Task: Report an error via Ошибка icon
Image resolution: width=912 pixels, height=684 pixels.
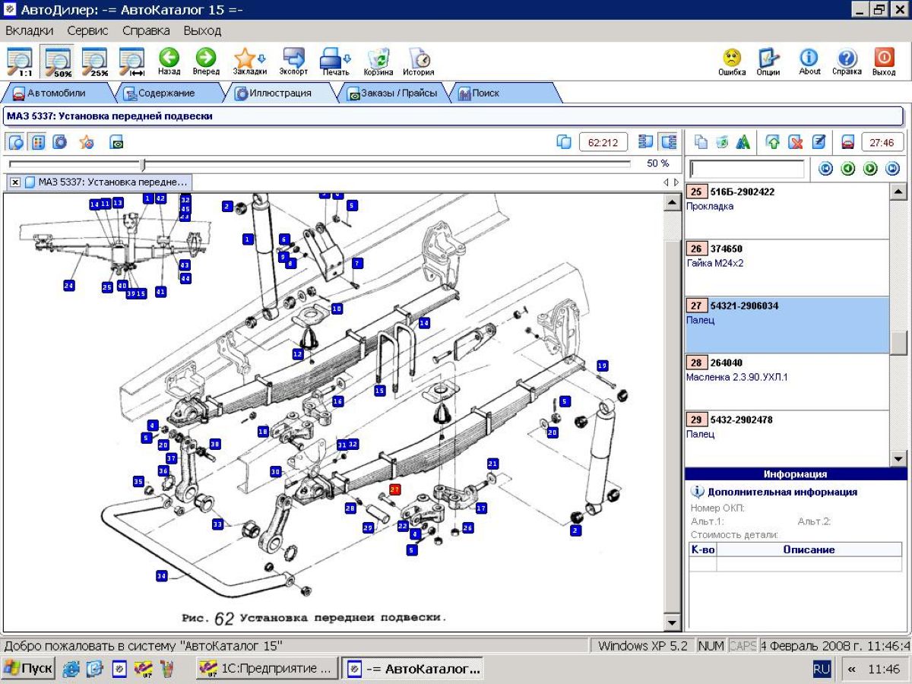Action: (x=732, y=62)
